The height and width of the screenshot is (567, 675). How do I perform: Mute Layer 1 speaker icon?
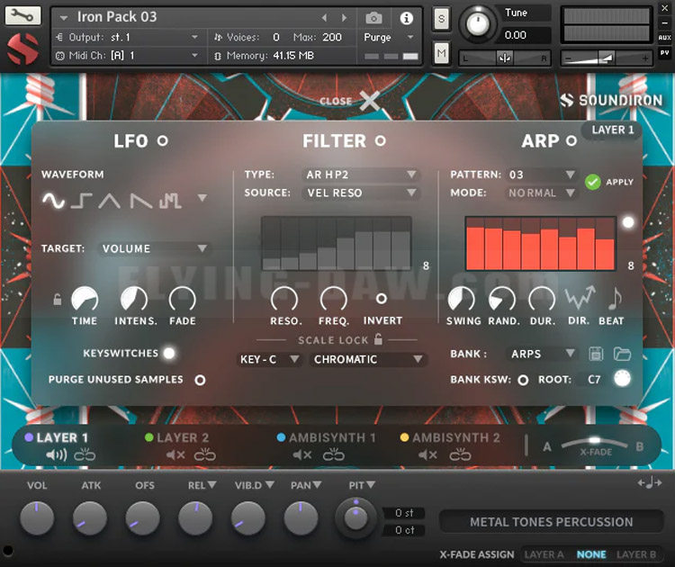(x=57, y=454)
